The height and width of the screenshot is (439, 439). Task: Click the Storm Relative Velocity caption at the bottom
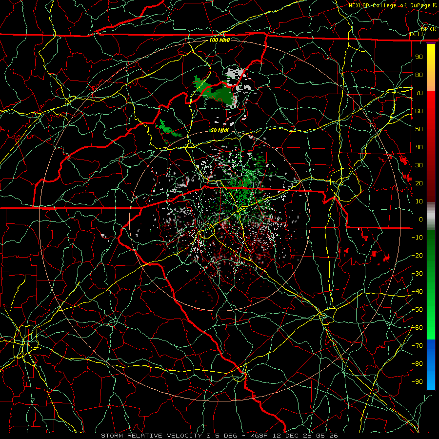point(219,436)
